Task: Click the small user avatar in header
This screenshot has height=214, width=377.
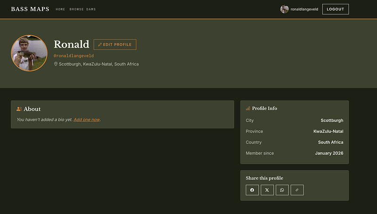Action: pos(284,9)
